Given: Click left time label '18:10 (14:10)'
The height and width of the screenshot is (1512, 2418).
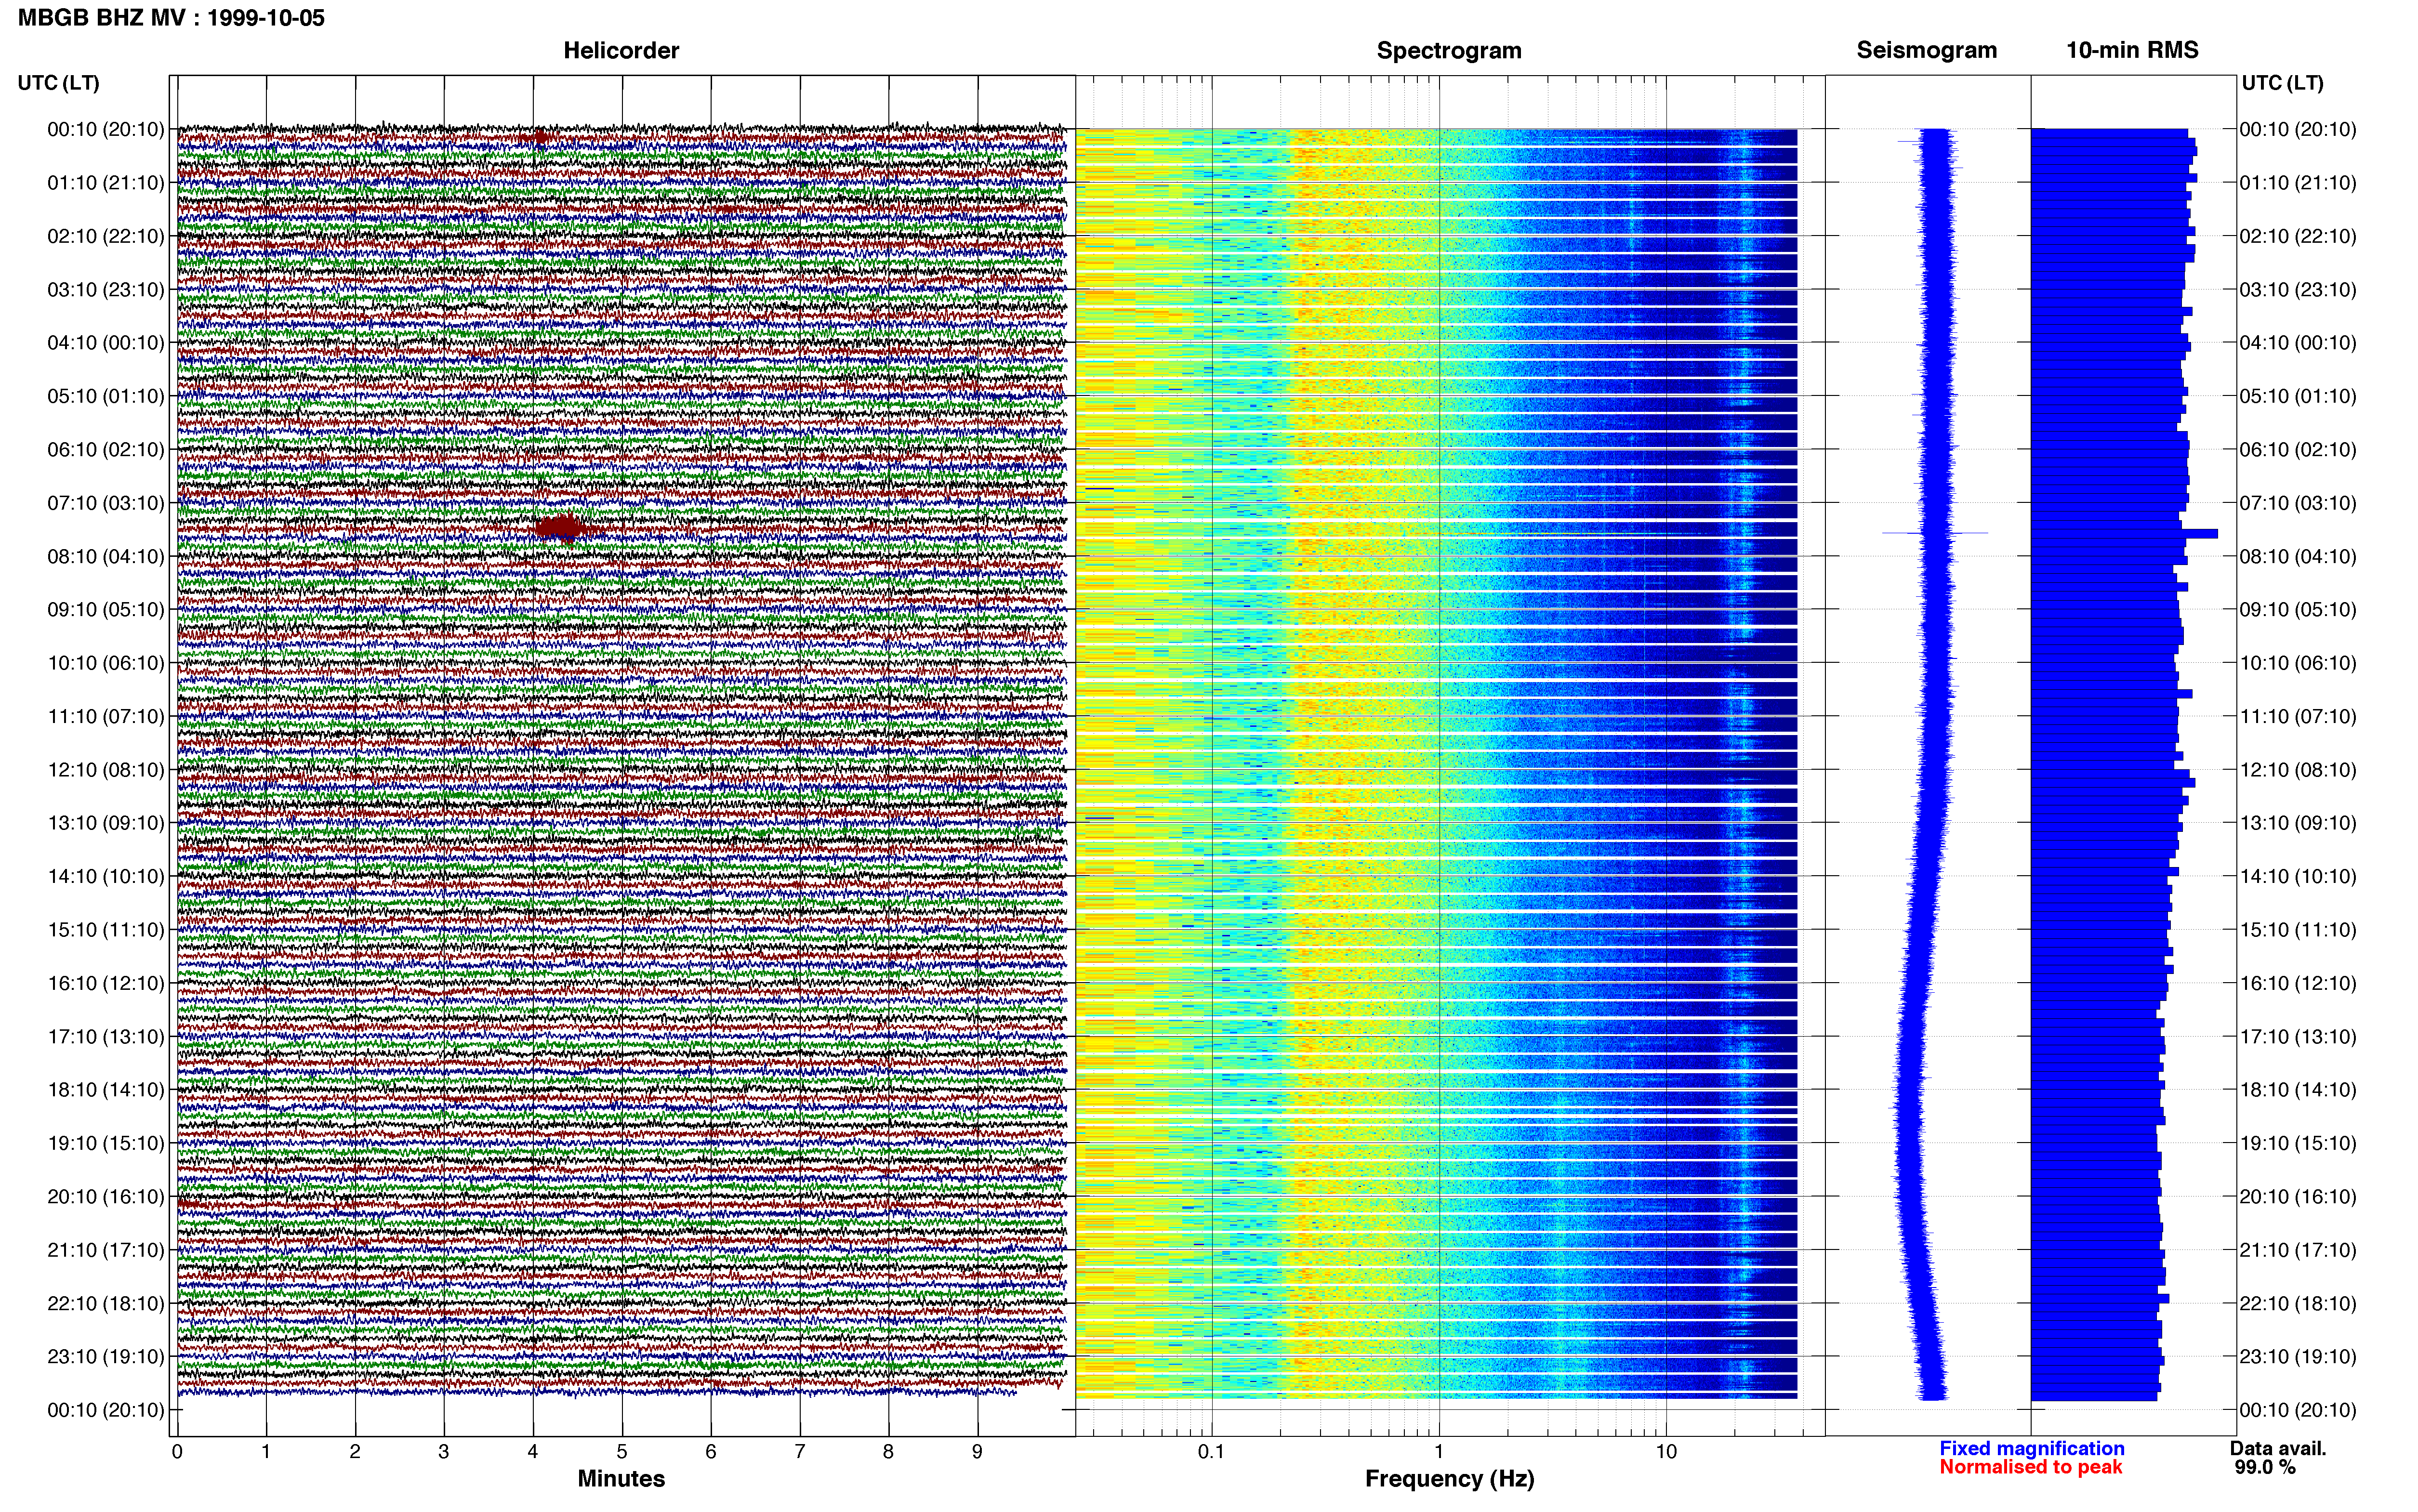Looking at the screenshot, I should tap(106, 1090).
